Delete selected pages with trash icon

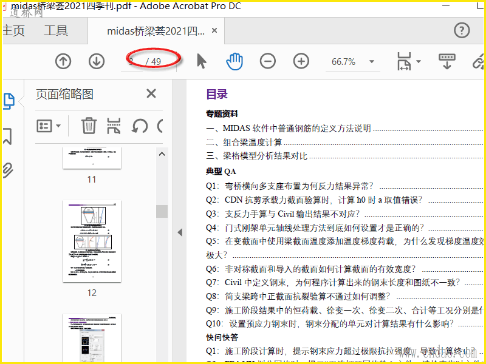89,126
